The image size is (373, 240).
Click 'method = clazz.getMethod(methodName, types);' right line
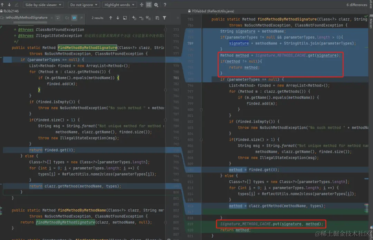tap(277, 206)
